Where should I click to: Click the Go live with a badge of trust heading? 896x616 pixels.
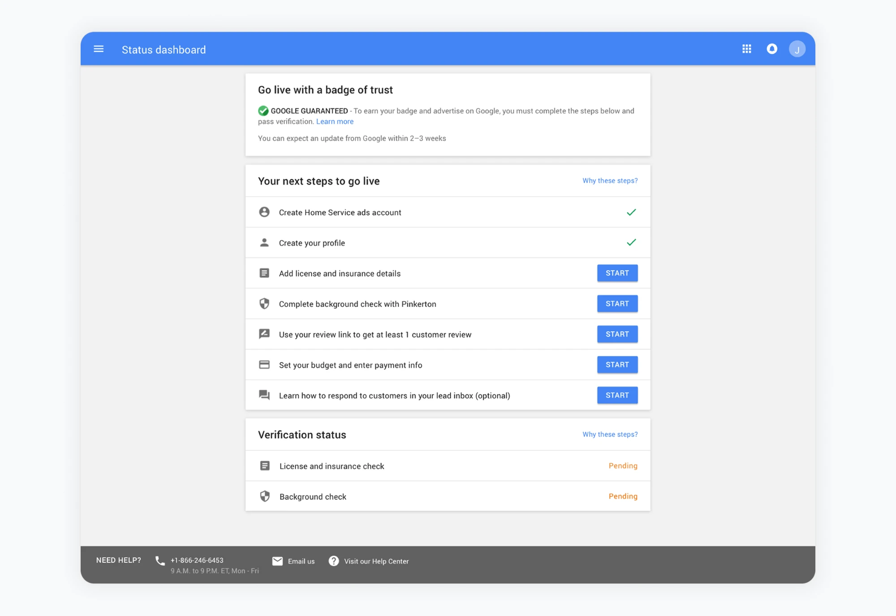pyautogui.click(x=325, y=90)
